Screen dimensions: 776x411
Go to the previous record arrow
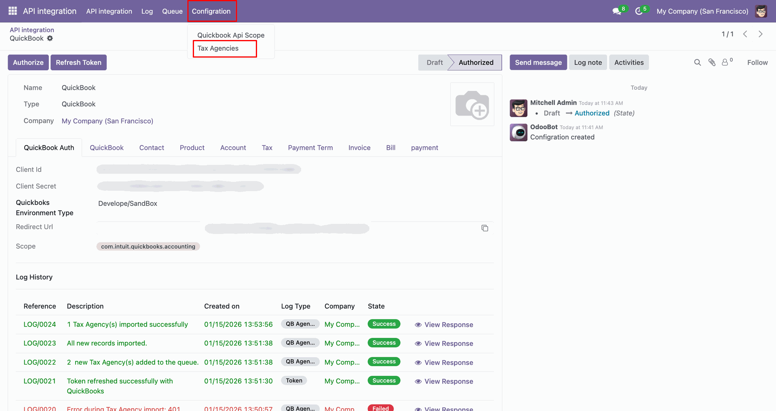click(x=745, y=34)
